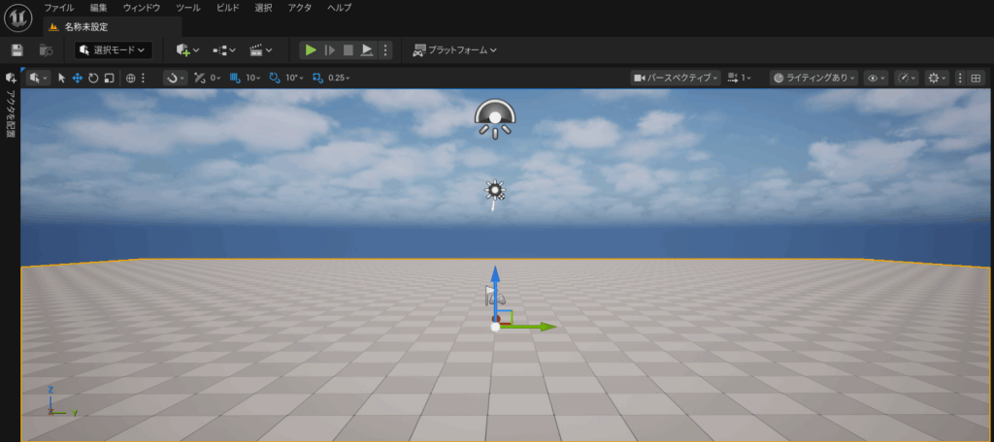Open the アクタを配置 side panel tab

[11, 111]
